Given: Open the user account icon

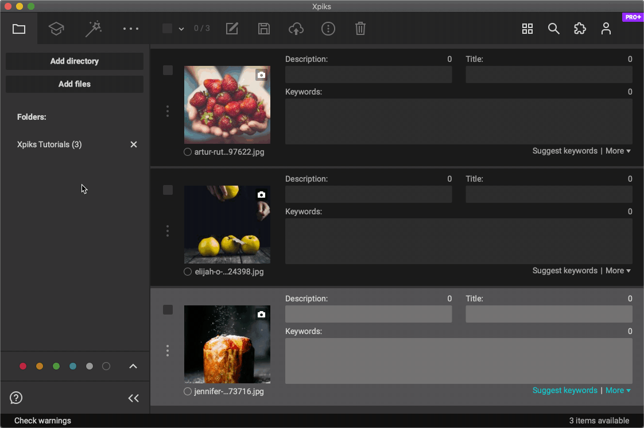Looking at the screenshot, I should point(606,29).
